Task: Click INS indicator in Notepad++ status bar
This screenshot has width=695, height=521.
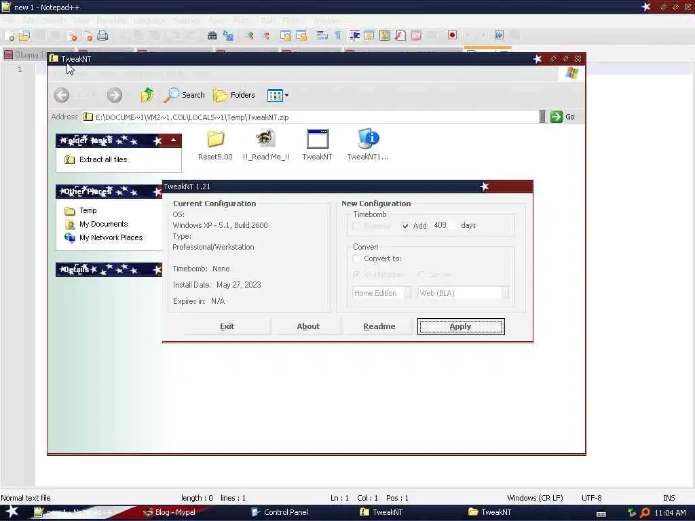Action: point(669,498)
